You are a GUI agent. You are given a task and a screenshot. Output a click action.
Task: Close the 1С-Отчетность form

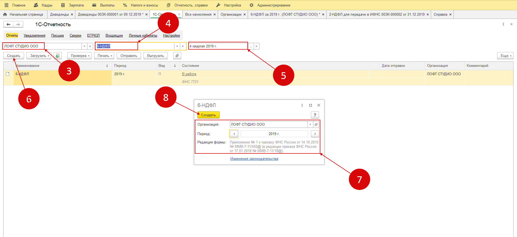511,24
